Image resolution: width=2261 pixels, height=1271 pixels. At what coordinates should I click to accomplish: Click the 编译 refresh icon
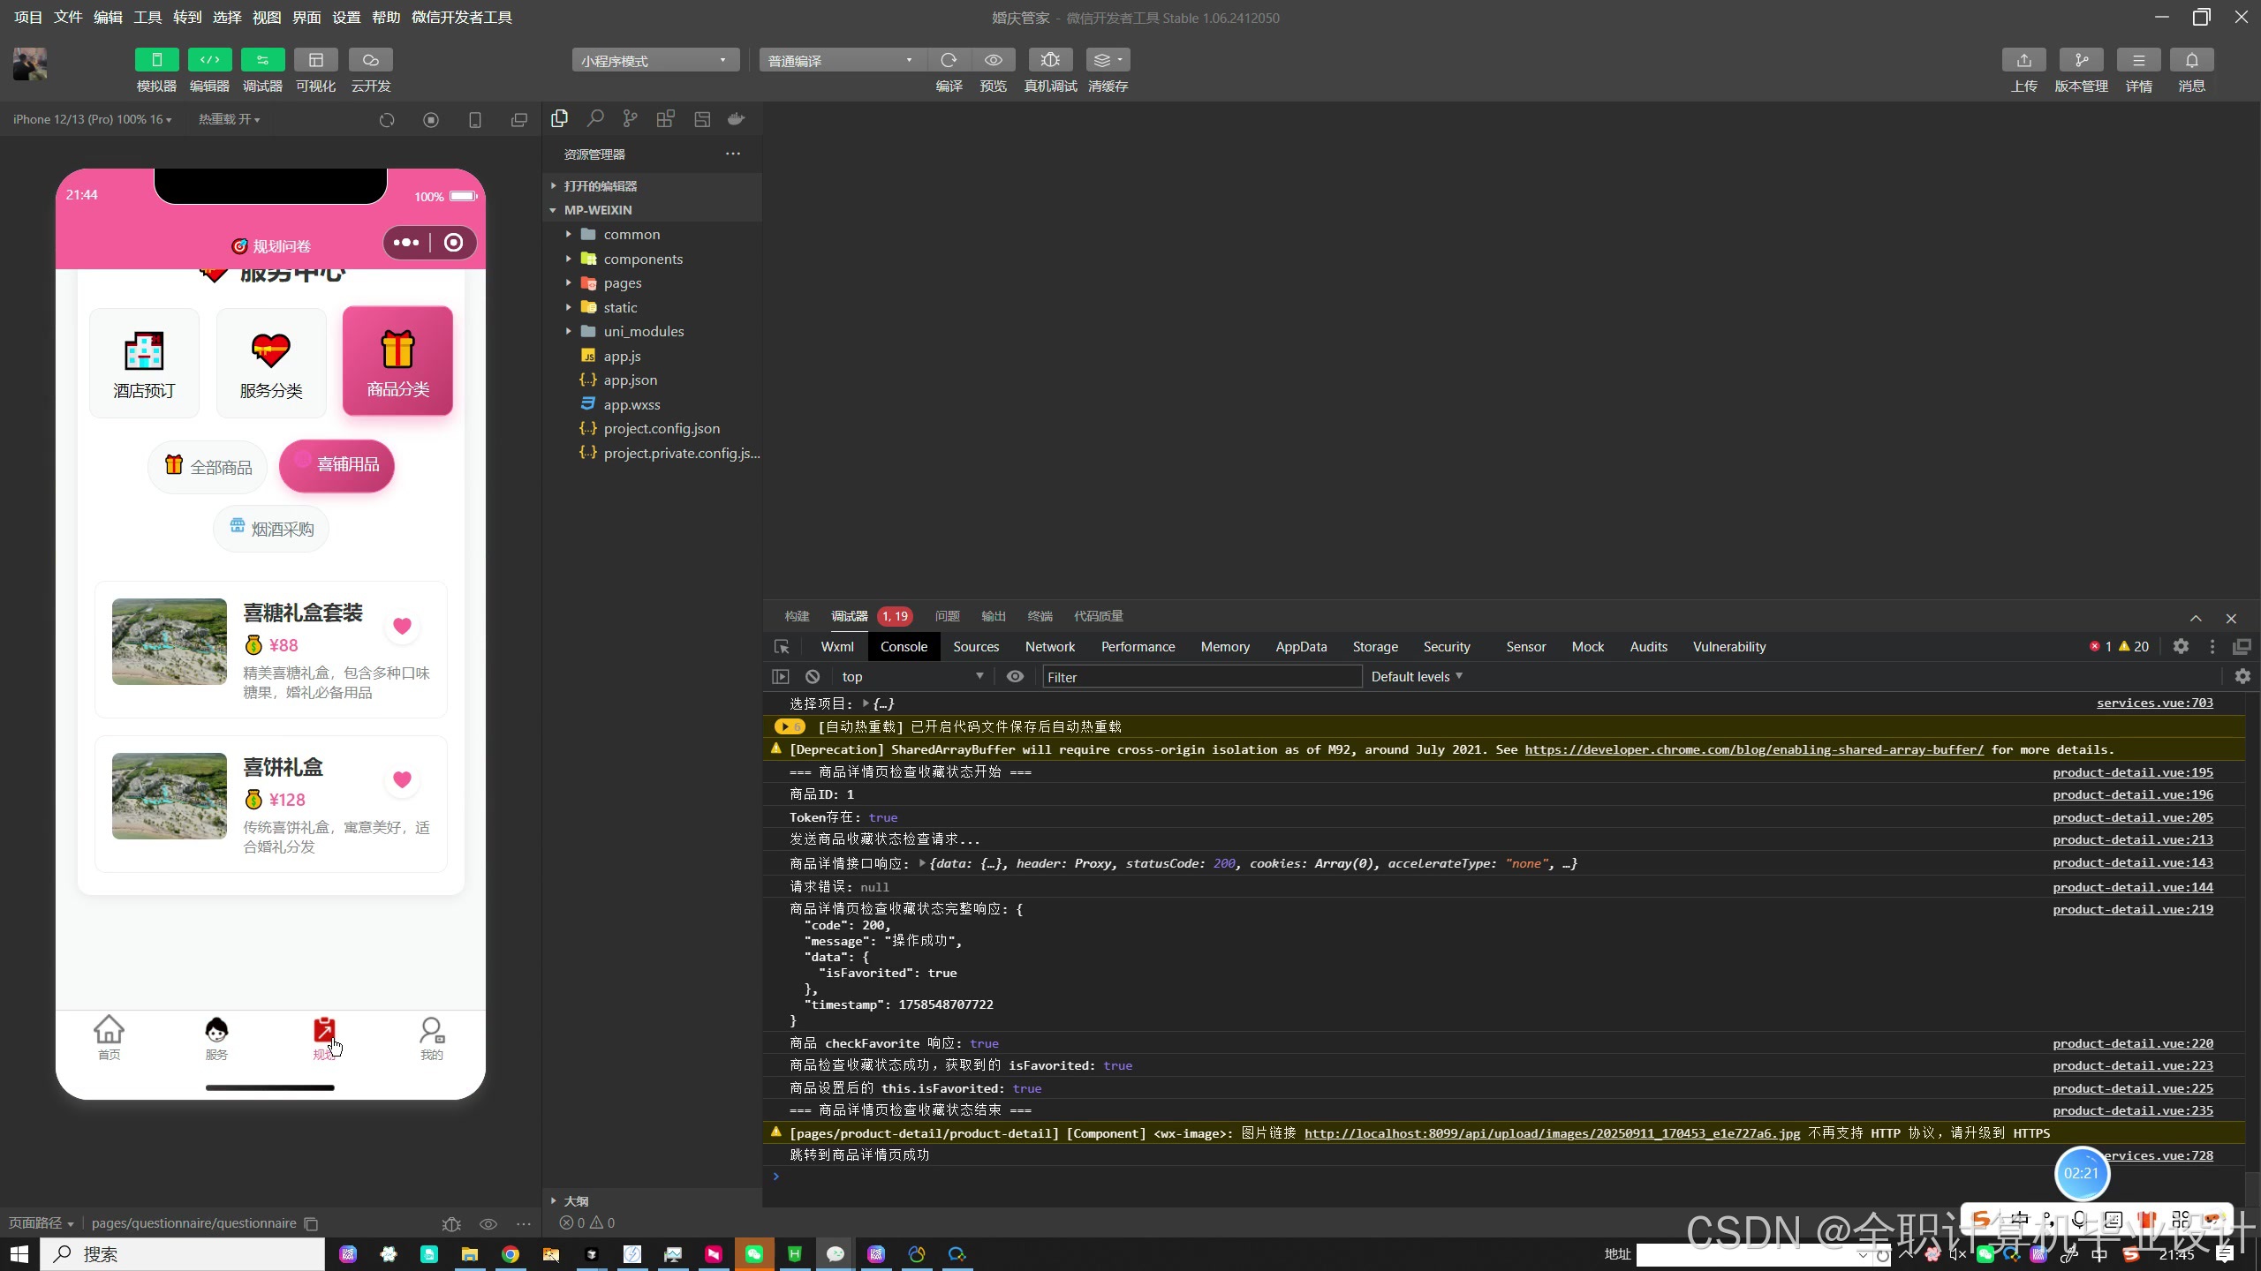[949, 60]
